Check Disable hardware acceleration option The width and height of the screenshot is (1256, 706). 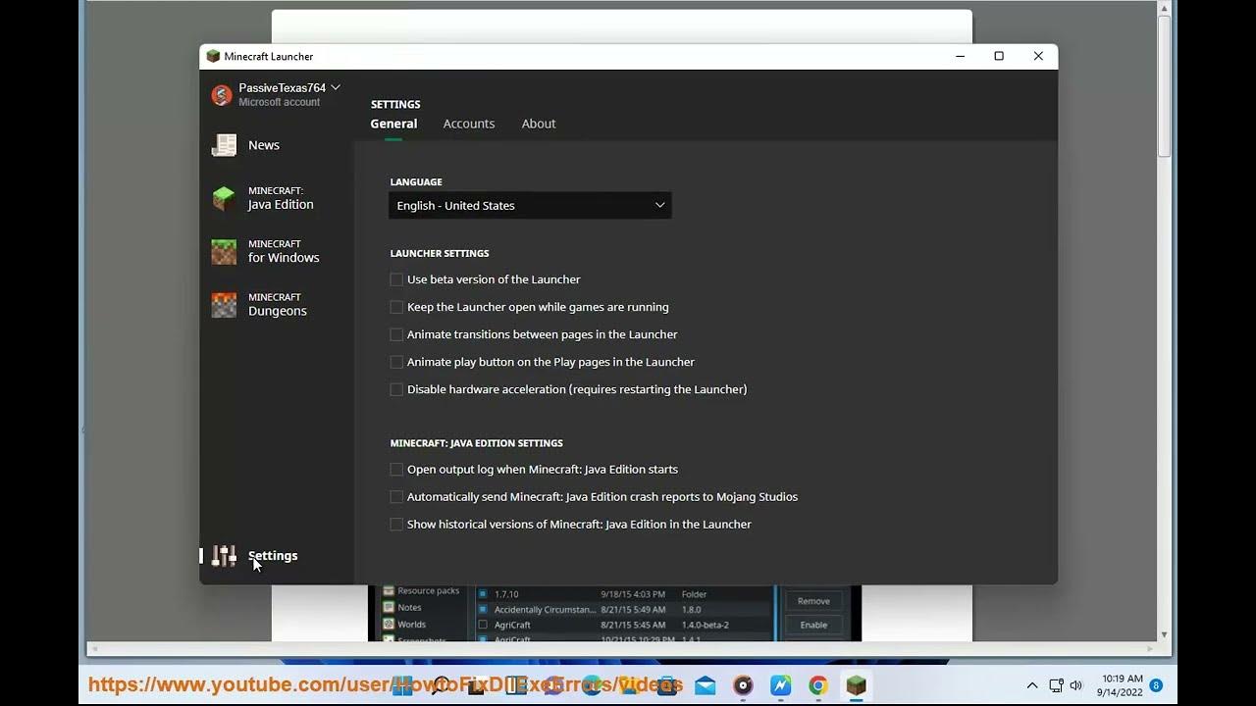(x=396, y=389)
